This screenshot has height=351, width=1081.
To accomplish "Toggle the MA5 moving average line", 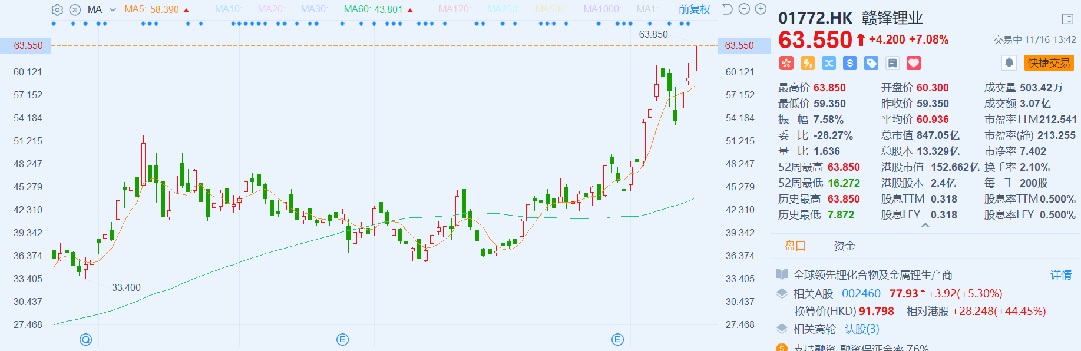I will 152,9.
